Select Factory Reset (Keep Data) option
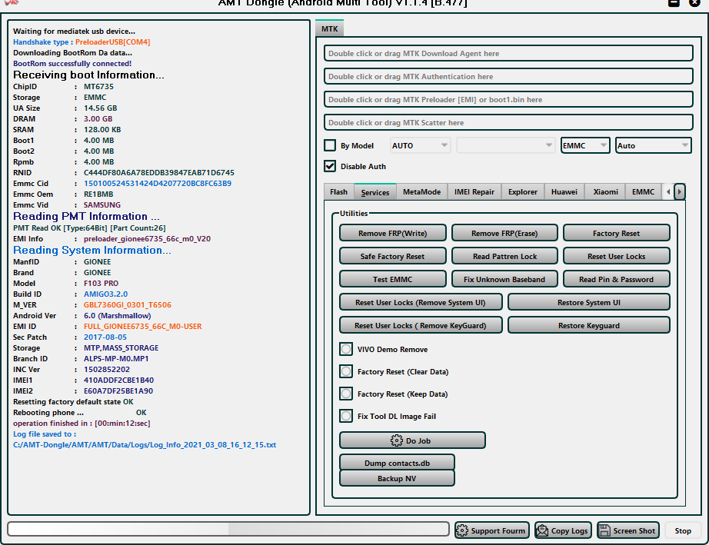The image size is (709, 545). point(346,394)
